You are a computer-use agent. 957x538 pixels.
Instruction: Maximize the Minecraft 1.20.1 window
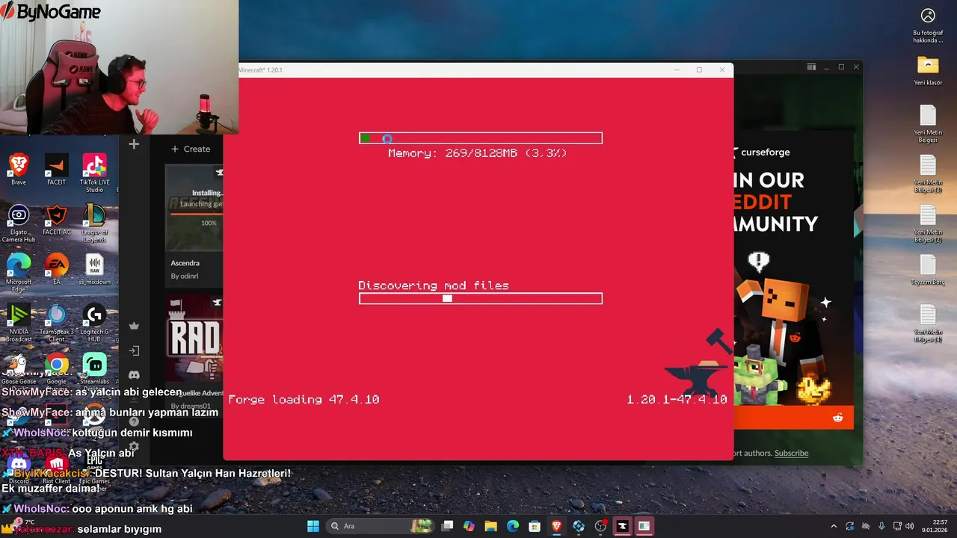(699, 69)
